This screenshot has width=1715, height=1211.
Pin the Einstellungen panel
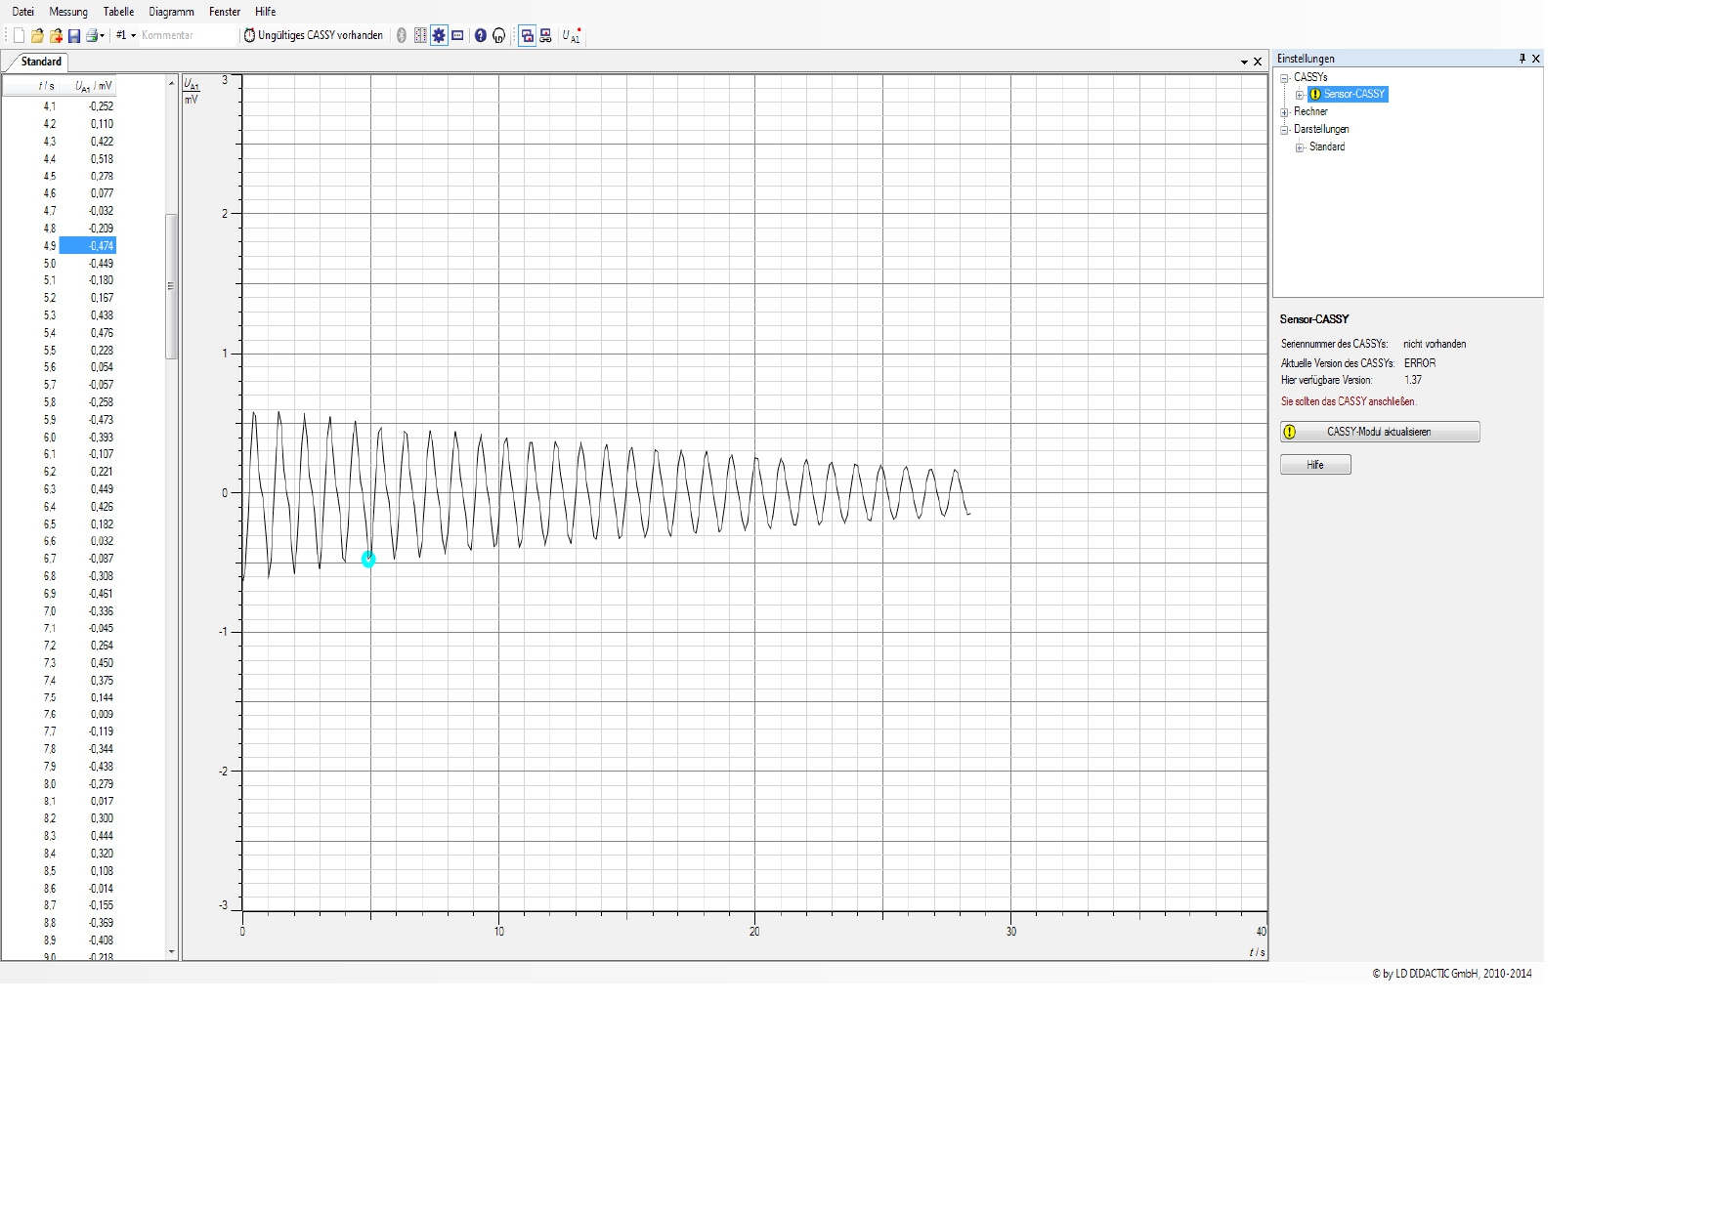(1522, 59)
